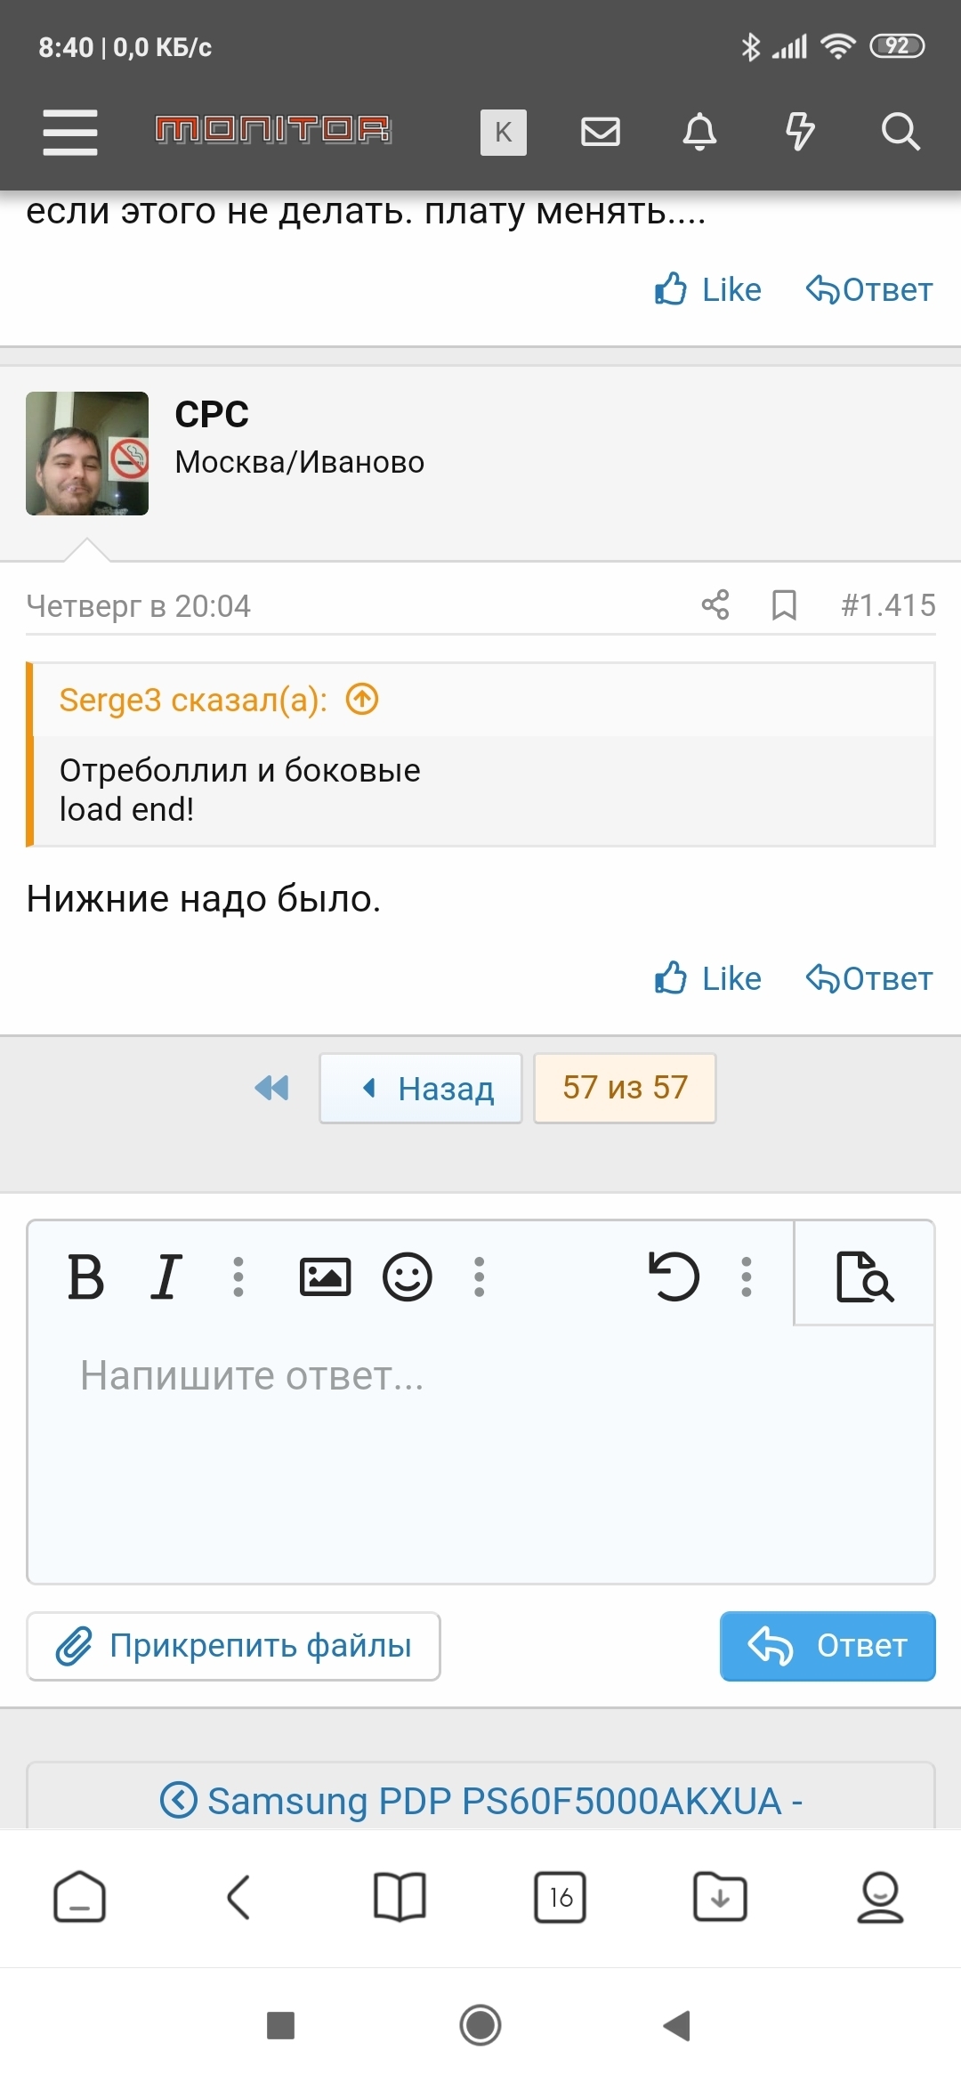This screenshot has width=961, height=2083.
Task: Open the notifications bell
Action: pyautogui.click(x=699, y=132)
